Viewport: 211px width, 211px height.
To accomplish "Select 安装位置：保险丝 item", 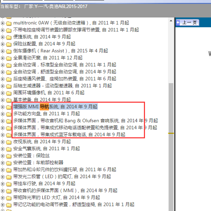I will [x=31, y=156].
